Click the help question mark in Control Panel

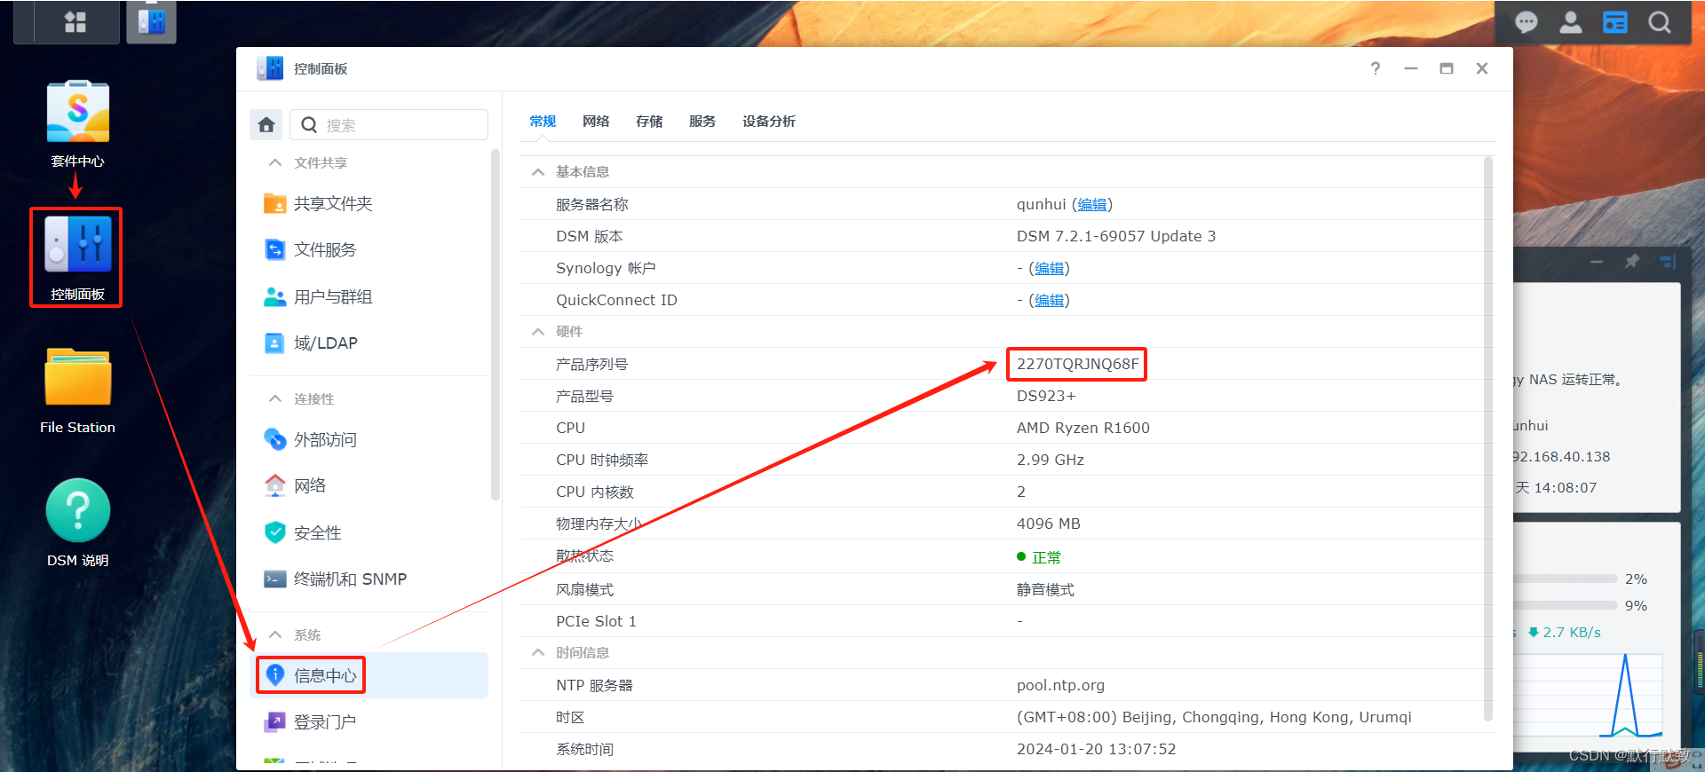click(x=1376, y=68)
